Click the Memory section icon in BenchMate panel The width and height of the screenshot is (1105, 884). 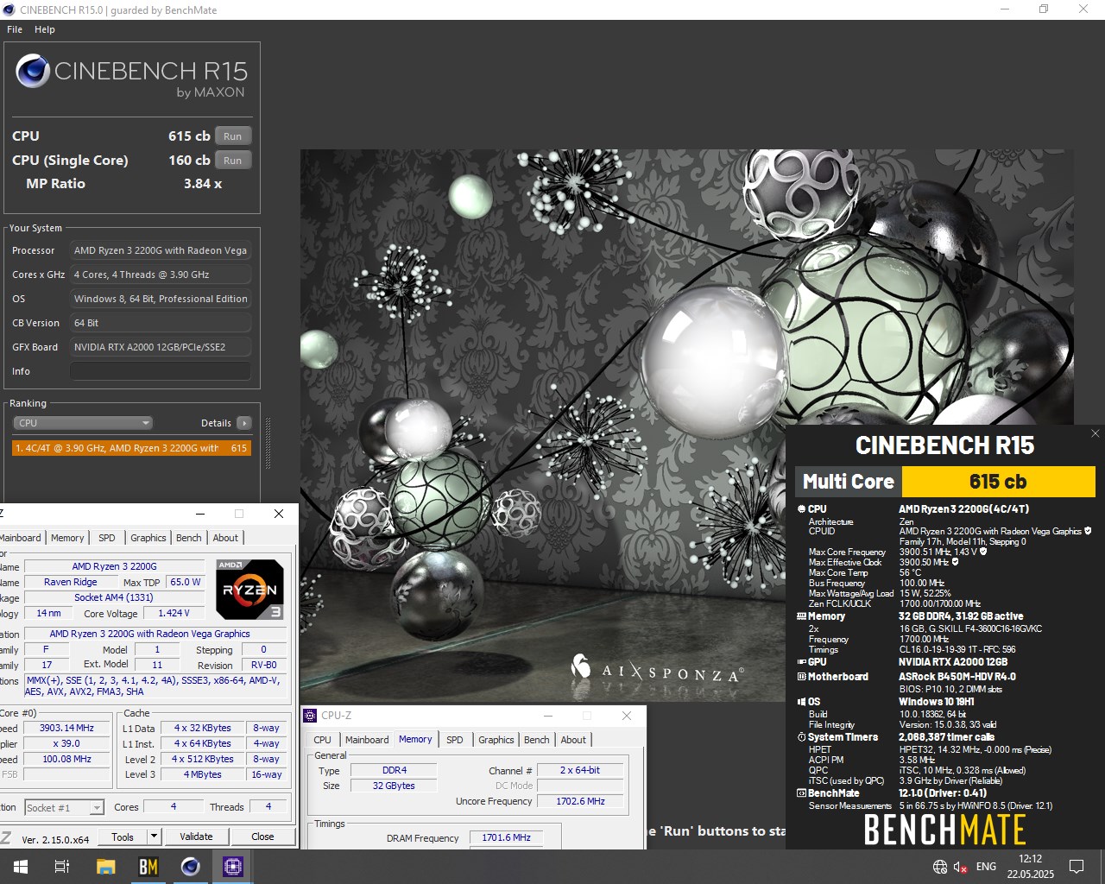801,616
